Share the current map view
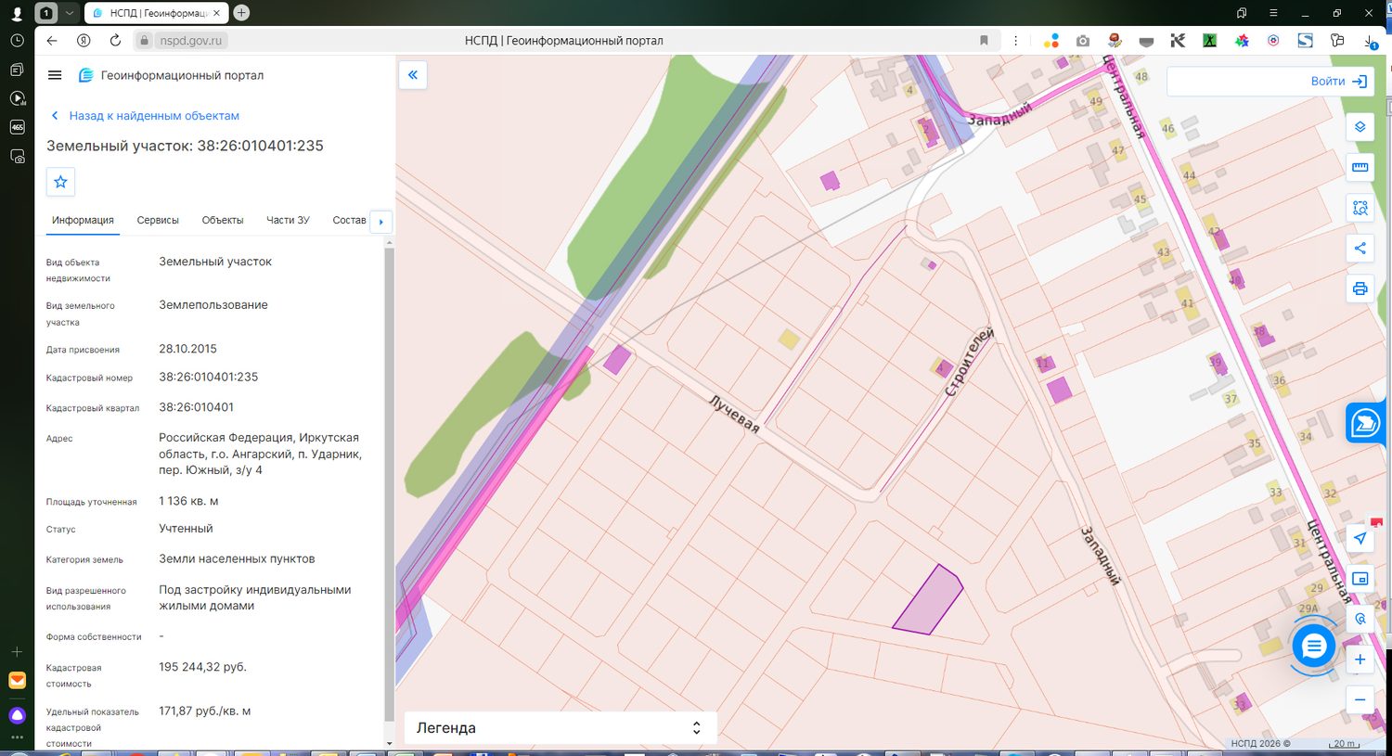Screen dimensions: 1392x756 1360,248
